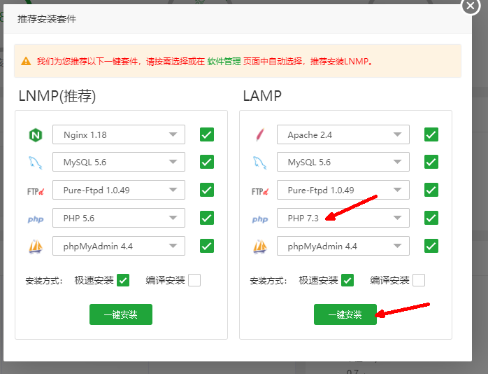Image resolution: width=488 pixels, height=374 pixels.
Task: Uncheck the Apache 2.4 checkbox
Action: pyautogui.click(x=431, y=134)
